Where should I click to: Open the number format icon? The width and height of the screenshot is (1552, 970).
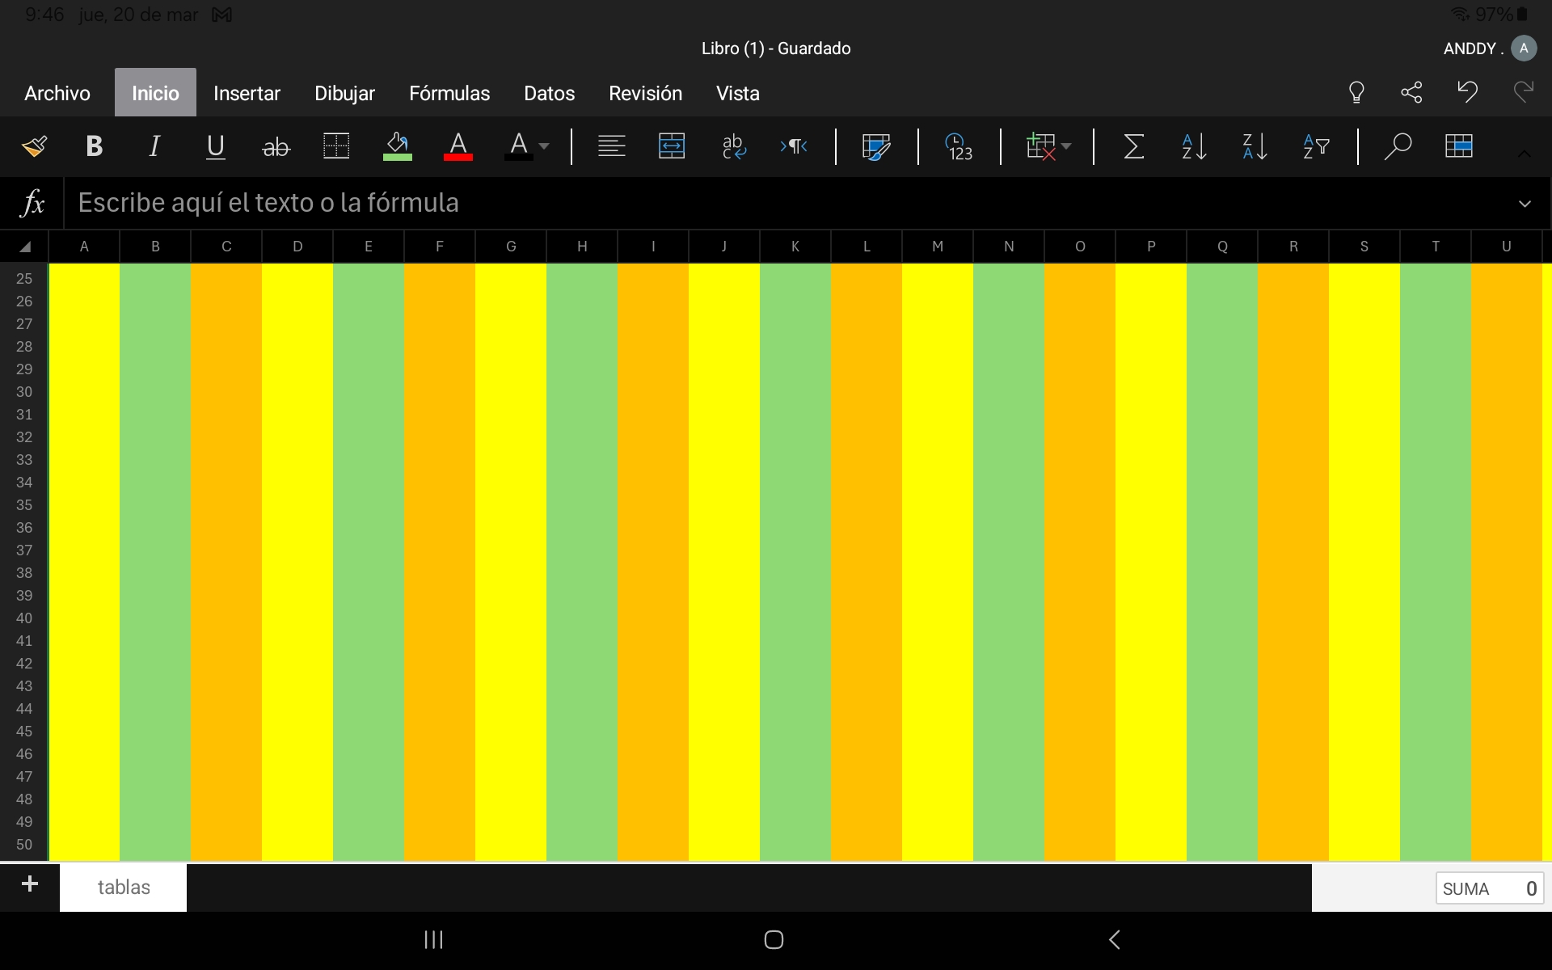coord(959,146)
